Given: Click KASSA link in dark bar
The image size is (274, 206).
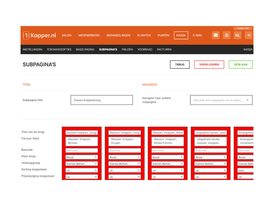Looking at the screenshot, I should click(248, 49).
